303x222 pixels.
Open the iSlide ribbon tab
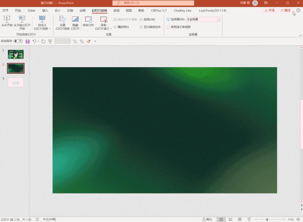31,11
